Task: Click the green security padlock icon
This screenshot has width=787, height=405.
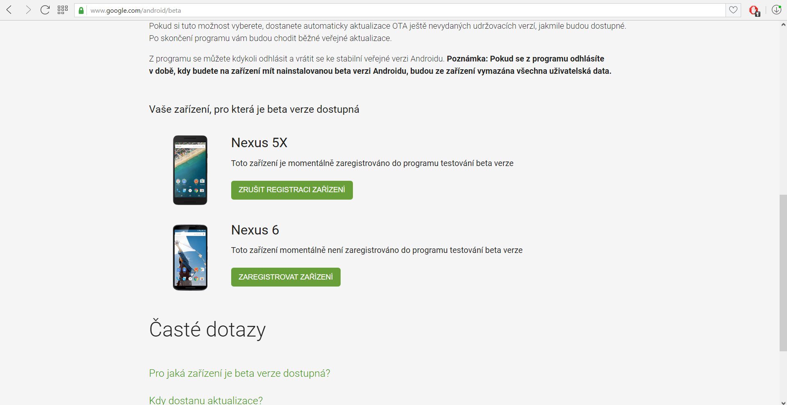Action: tap(81, 11)
